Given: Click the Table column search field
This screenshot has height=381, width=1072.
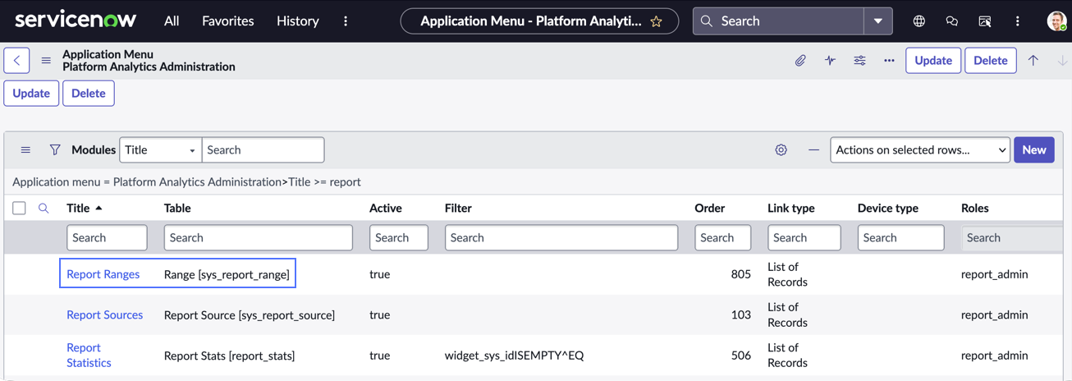Looking at the screenshot, I should 258,238.
